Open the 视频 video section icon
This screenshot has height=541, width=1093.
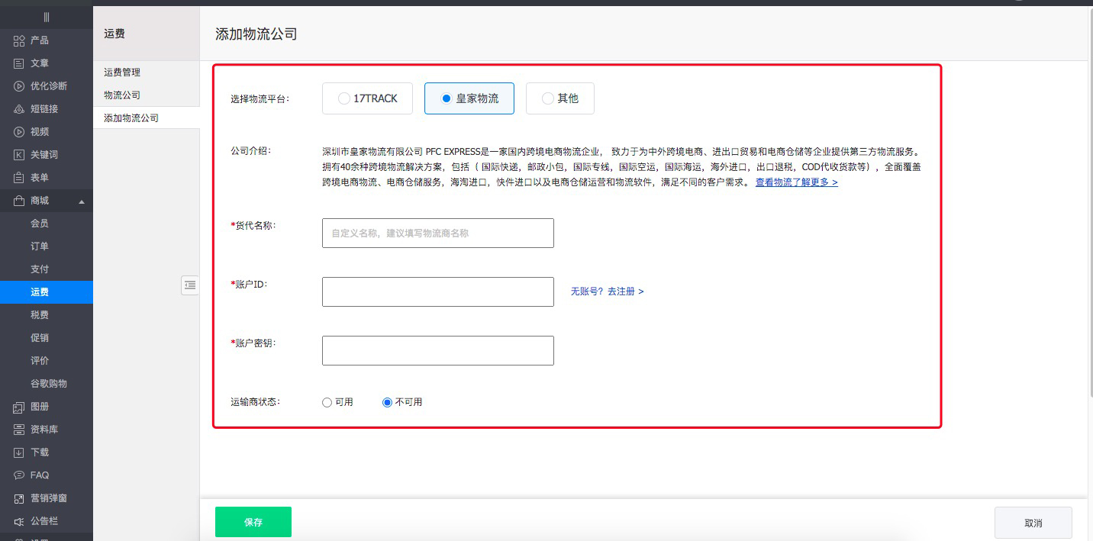tap(19, 132)
